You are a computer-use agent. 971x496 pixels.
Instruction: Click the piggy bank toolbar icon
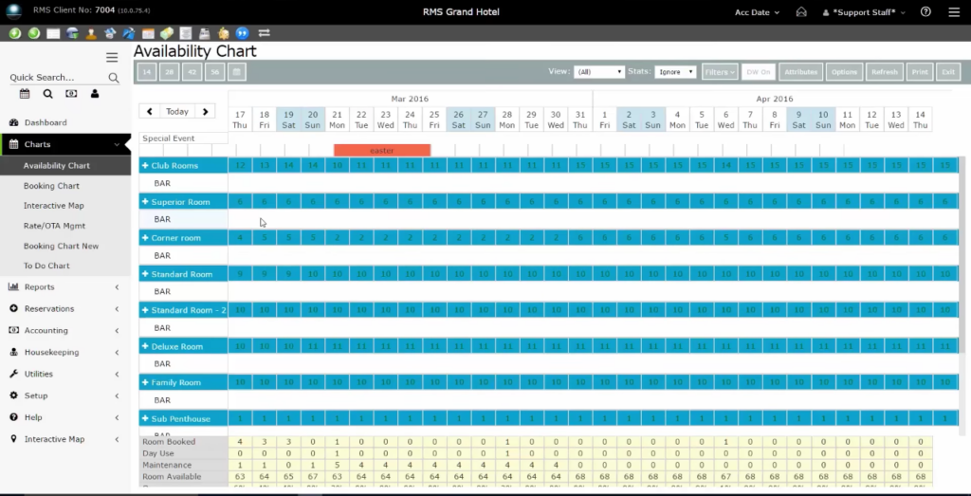click(224, 33)
